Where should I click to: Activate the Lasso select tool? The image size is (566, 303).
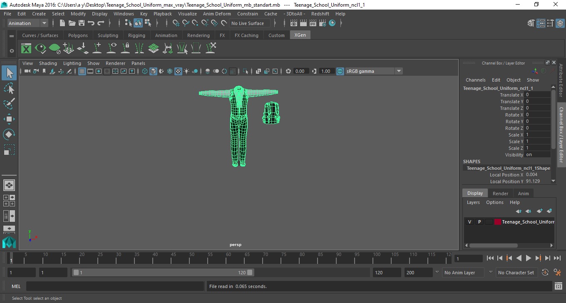click(x=9, y=88)
